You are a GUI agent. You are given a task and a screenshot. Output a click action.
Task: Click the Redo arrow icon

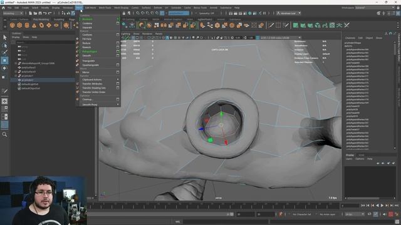pyautogui.click(x=50, y=13)
